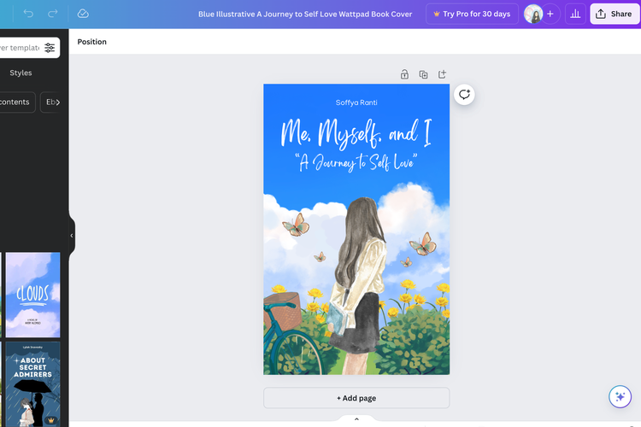Click the undo arrow icon
The width and height of the screenshot is (641, 427).
[28, 14]
